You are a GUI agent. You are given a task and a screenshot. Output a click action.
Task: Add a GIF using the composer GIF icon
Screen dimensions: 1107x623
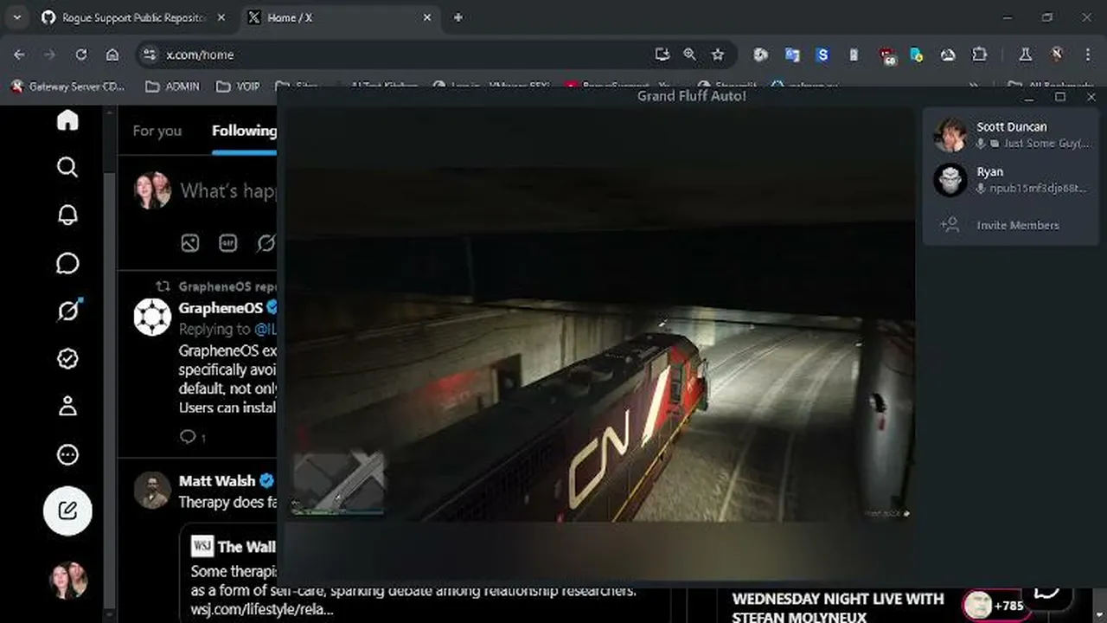pos(227,243)
